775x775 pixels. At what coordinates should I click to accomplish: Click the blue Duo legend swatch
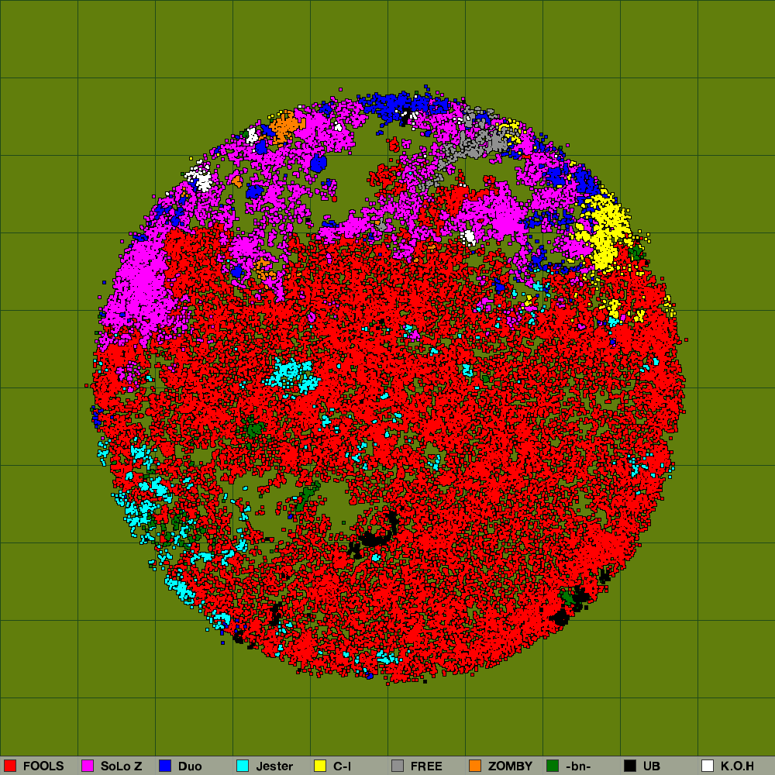coord(165,766)
